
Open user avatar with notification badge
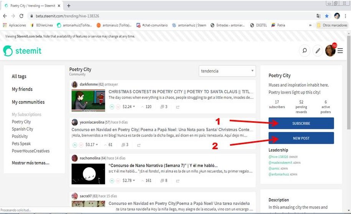coord(330,50)
